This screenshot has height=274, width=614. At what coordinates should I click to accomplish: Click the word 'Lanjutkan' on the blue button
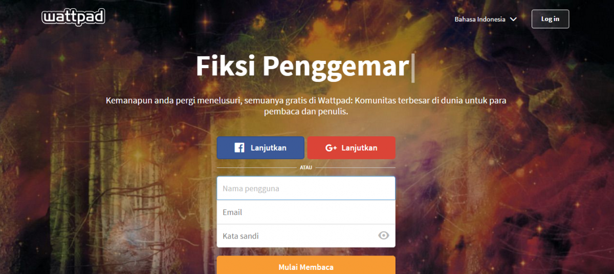[x=268, y=148]
